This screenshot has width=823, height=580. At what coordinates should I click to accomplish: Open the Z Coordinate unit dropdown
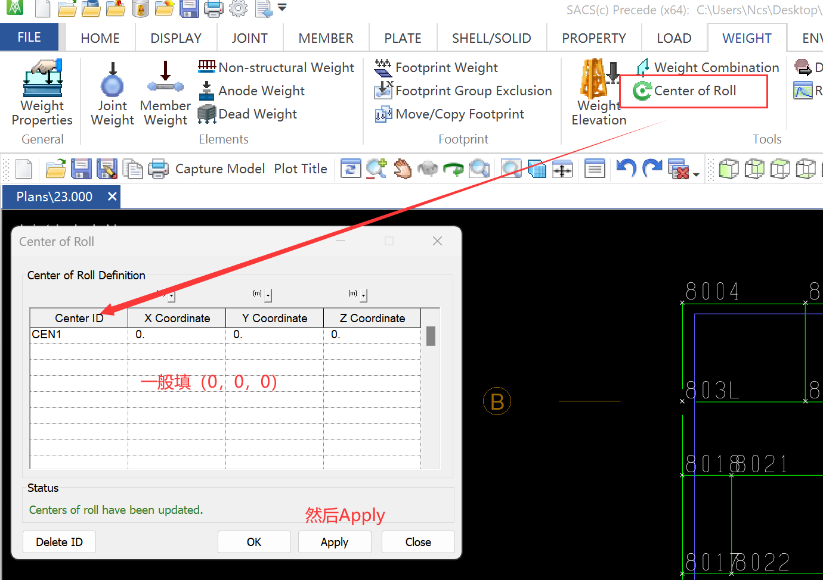[x=364, y=295]
